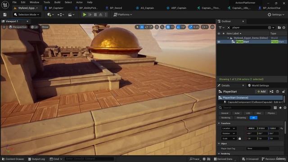288x162 pixels.
Task: Switch to the BP_Sword tab
Action: tap(116, 8)
